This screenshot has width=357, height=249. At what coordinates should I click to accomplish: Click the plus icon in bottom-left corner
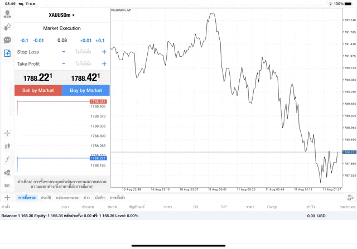(x=7, y=198)
